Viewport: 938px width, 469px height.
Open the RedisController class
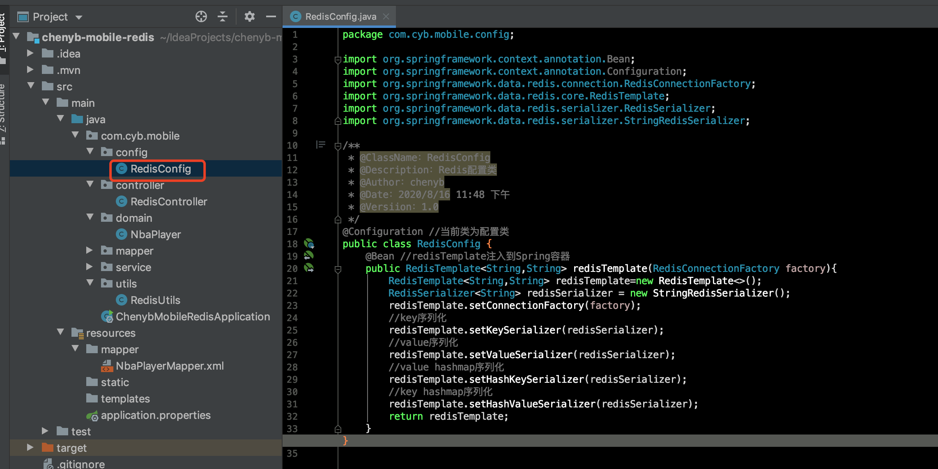point(169,202)
